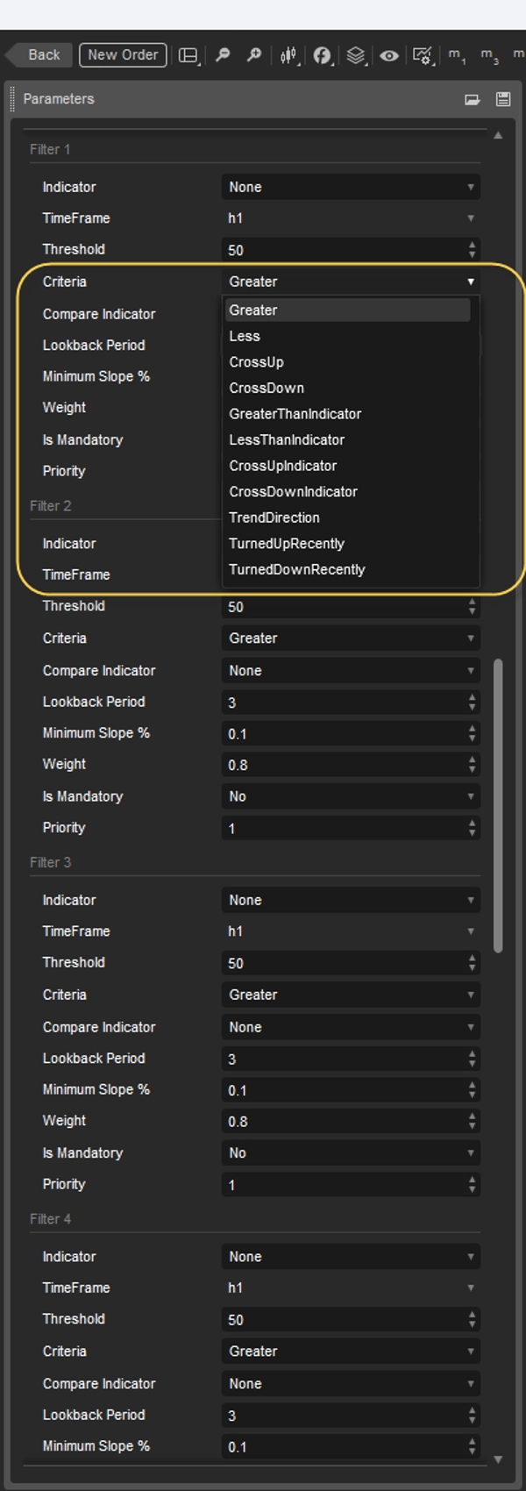The width and height of the screenshot is (526, 1491).
Task: Open the Filter 1 Indicator dropdown
Action: click(x=350, y=187)
